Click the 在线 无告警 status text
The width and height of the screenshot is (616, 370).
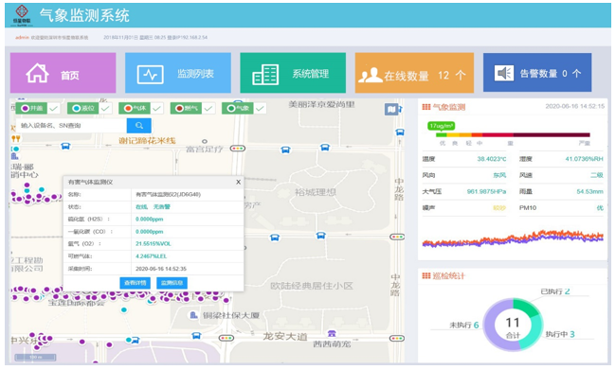pos(153,207)
